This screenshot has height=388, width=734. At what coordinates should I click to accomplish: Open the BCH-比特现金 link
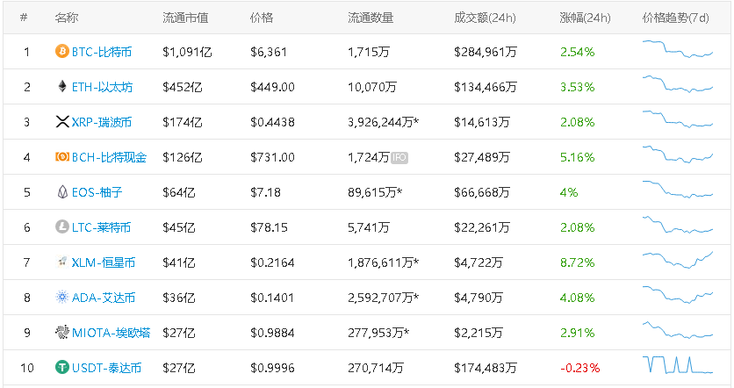click(x=109, y=157)
